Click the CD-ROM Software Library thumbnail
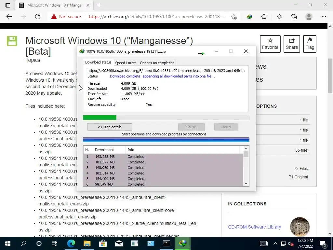Image resolution: width=333 pixels, height=250 pixels. pyautogui.click(x=300, y=227)
